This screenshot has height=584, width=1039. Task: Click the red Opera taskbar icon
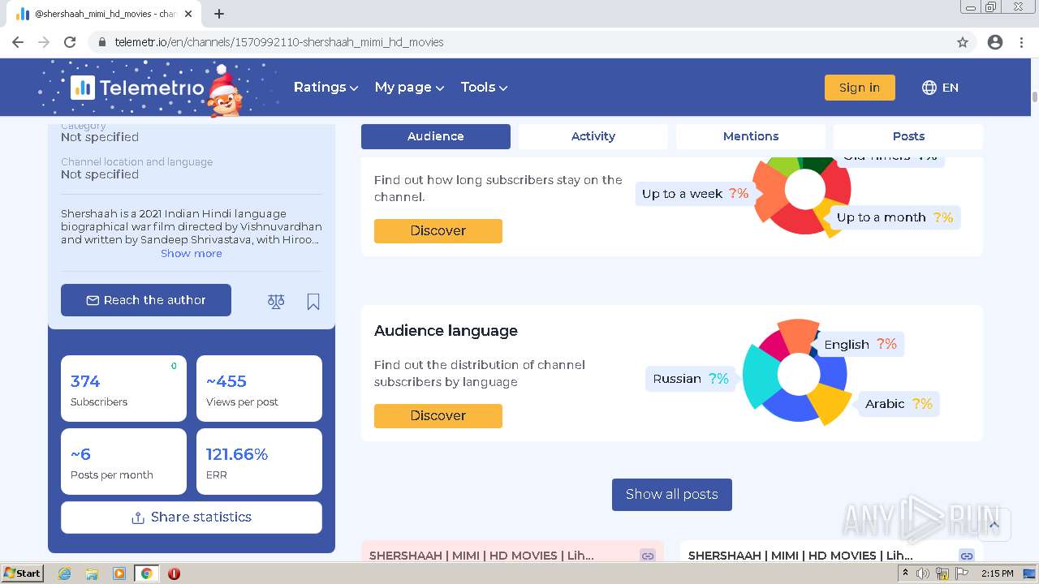(174, 573)
